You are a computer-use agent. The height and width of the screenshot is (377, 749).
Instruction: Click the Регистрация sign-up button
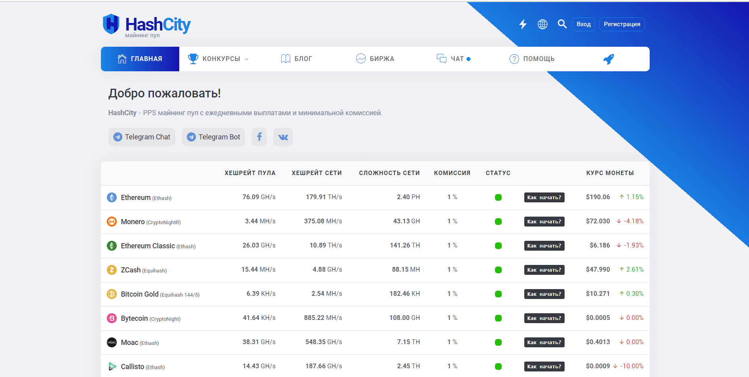pyautogui.click(x=622, y=24)
